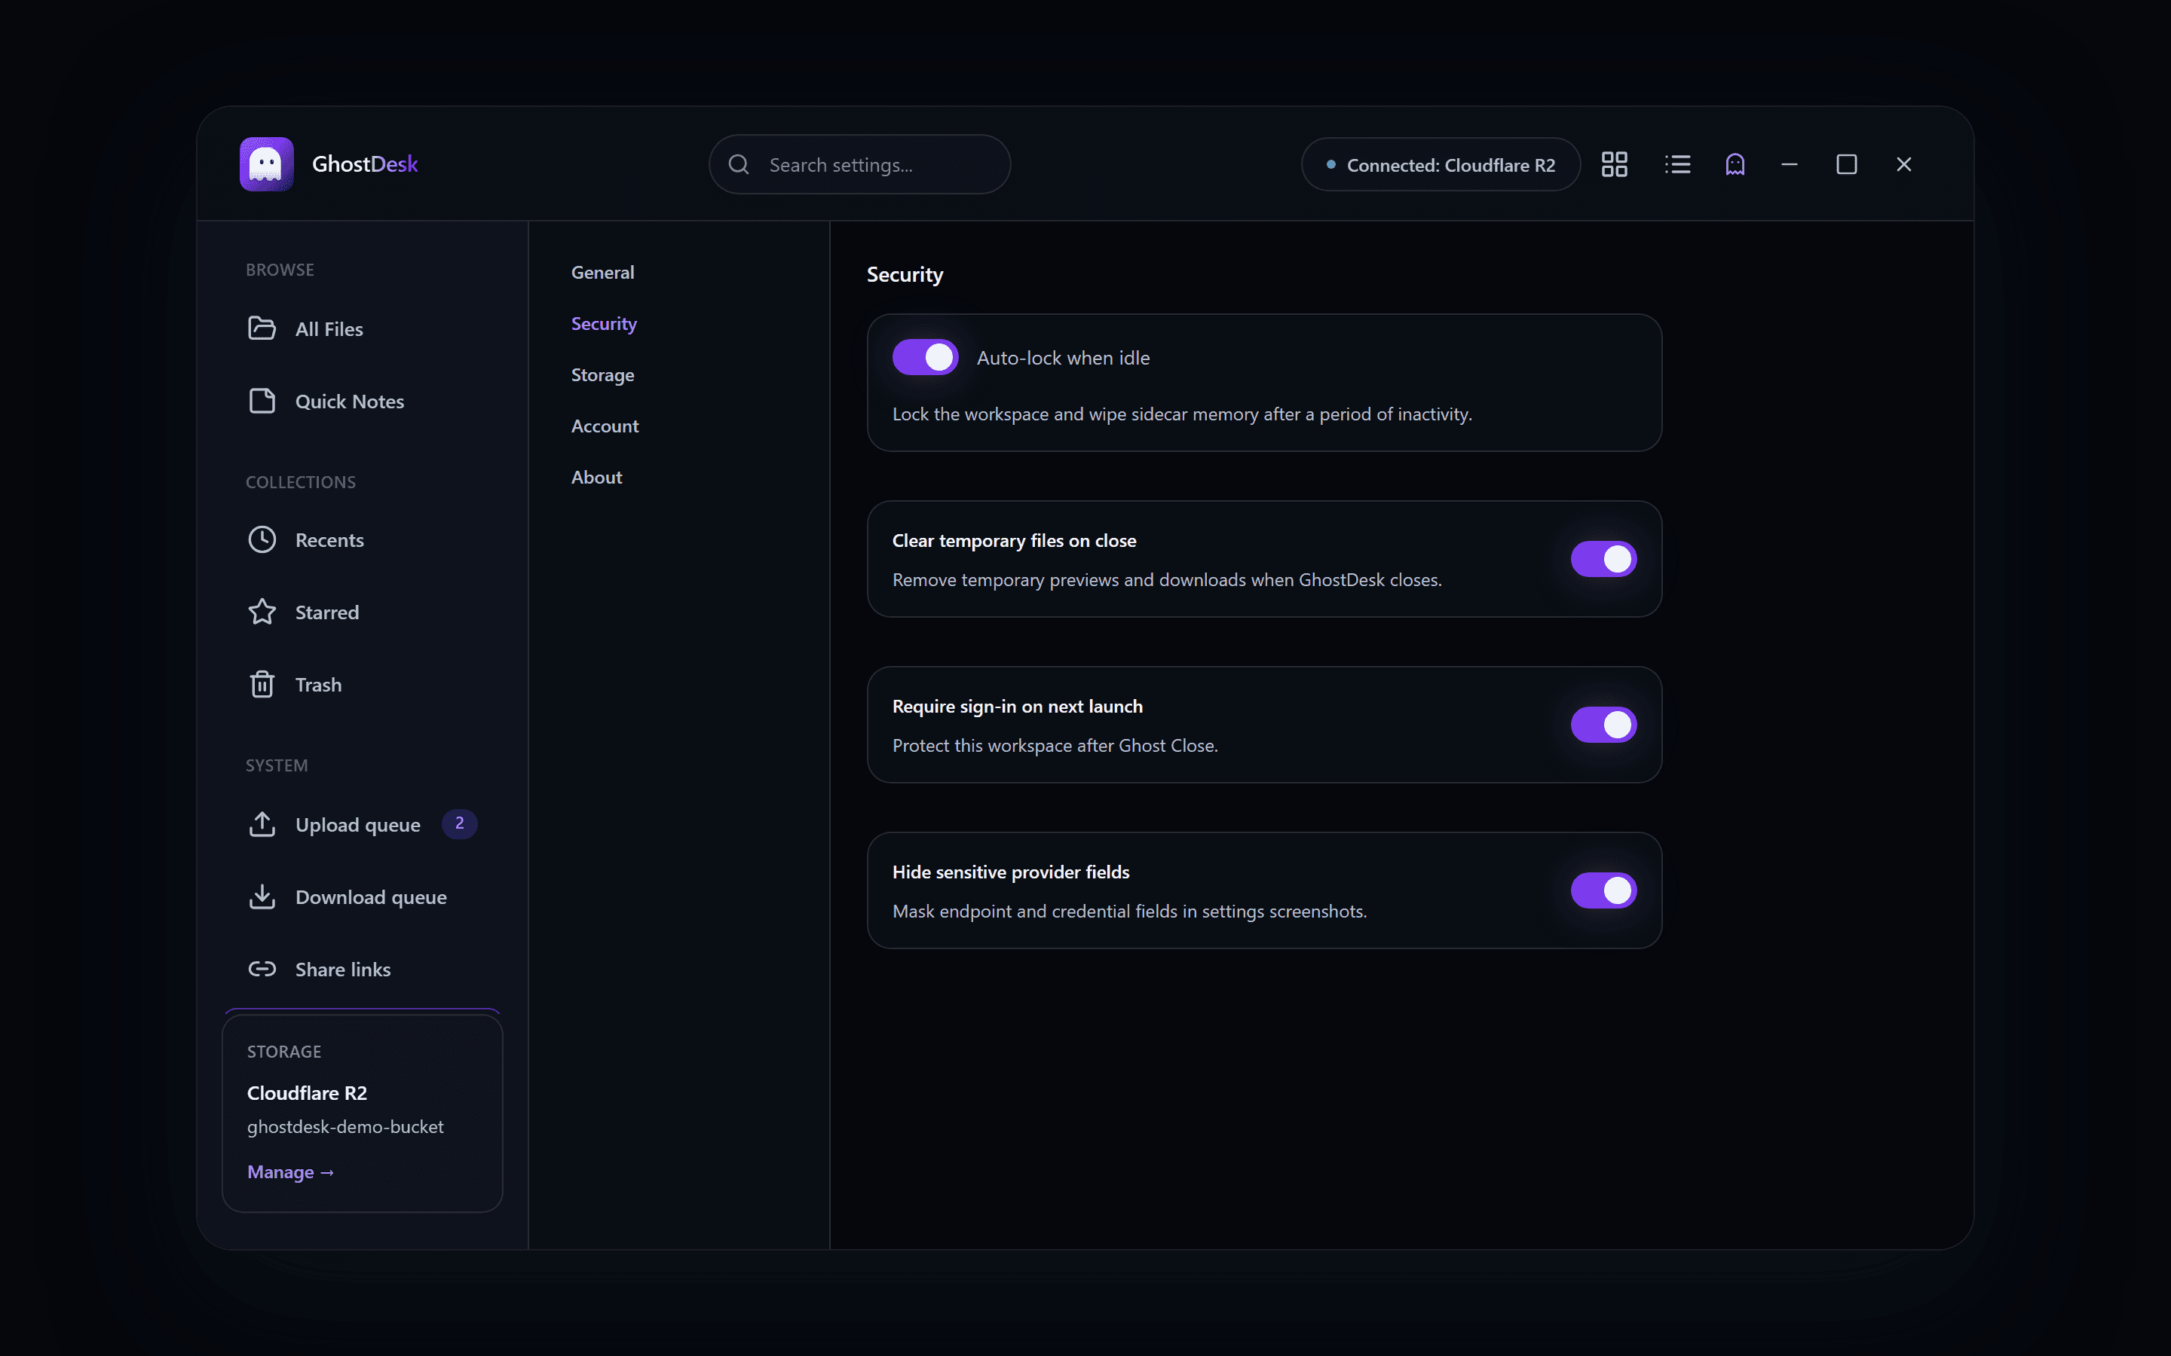Viewport: 2171px width, 1356px height.
Task: Click the 'Remove temporary previews' description
Action: point(1166,580)
